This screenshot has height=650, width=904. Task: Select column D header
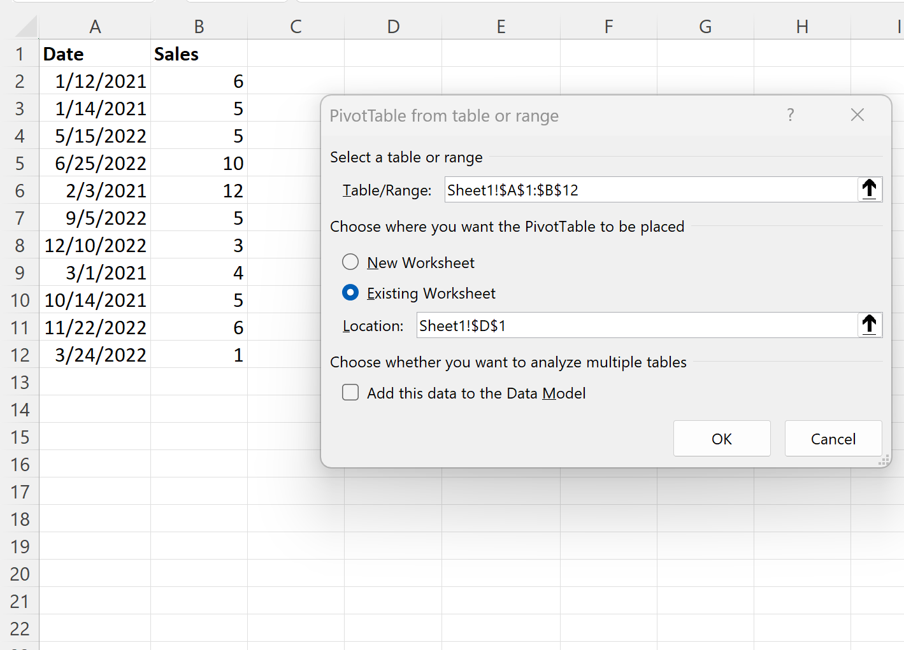pyautogui.click(x=393, y=27)
